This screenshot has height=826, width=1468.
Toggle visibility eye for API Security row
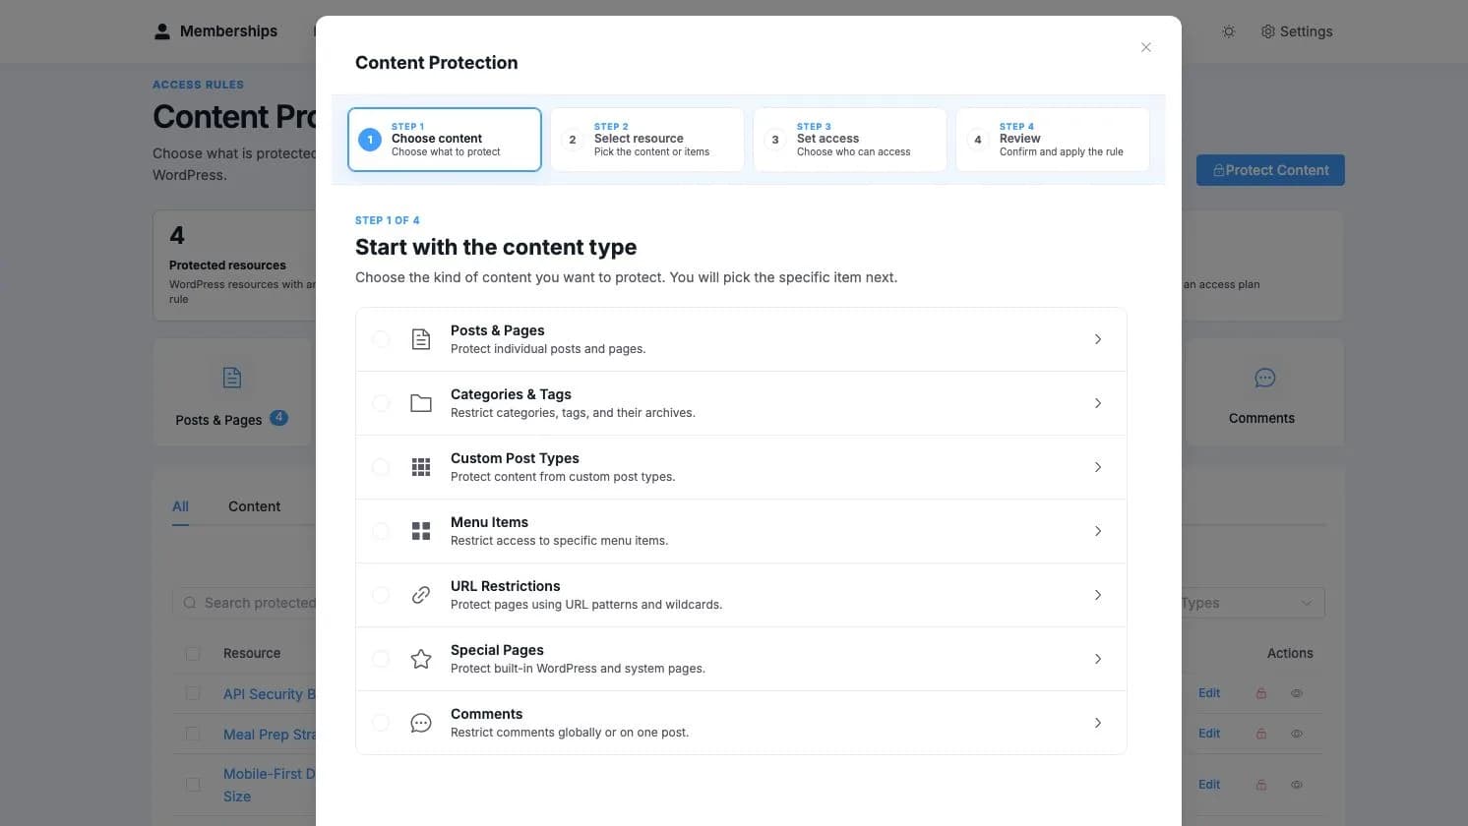pos(1297,693)
